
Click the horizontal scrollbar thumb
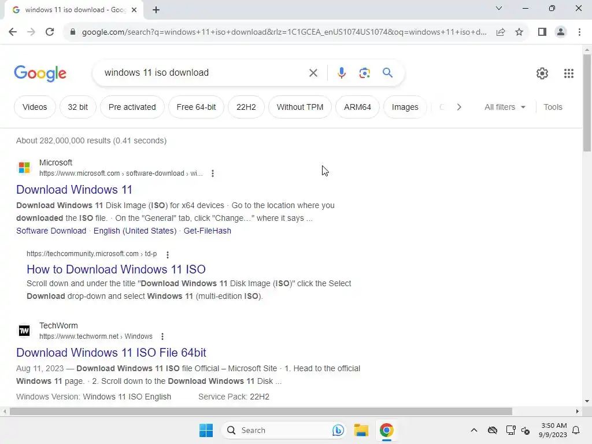pos(261,411)
